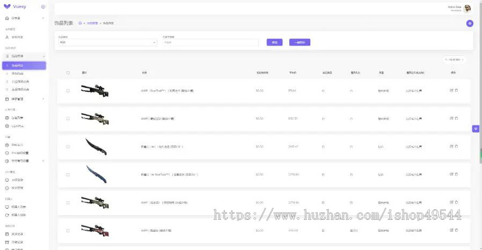This screenshot has width=482, height=250.
Task: Open the item type select dropdown
Action: (107, 42)
